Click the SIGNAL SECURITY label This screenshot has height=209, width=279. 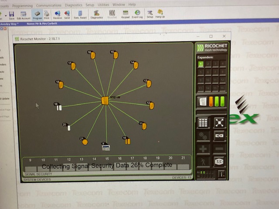coord(38,174)
